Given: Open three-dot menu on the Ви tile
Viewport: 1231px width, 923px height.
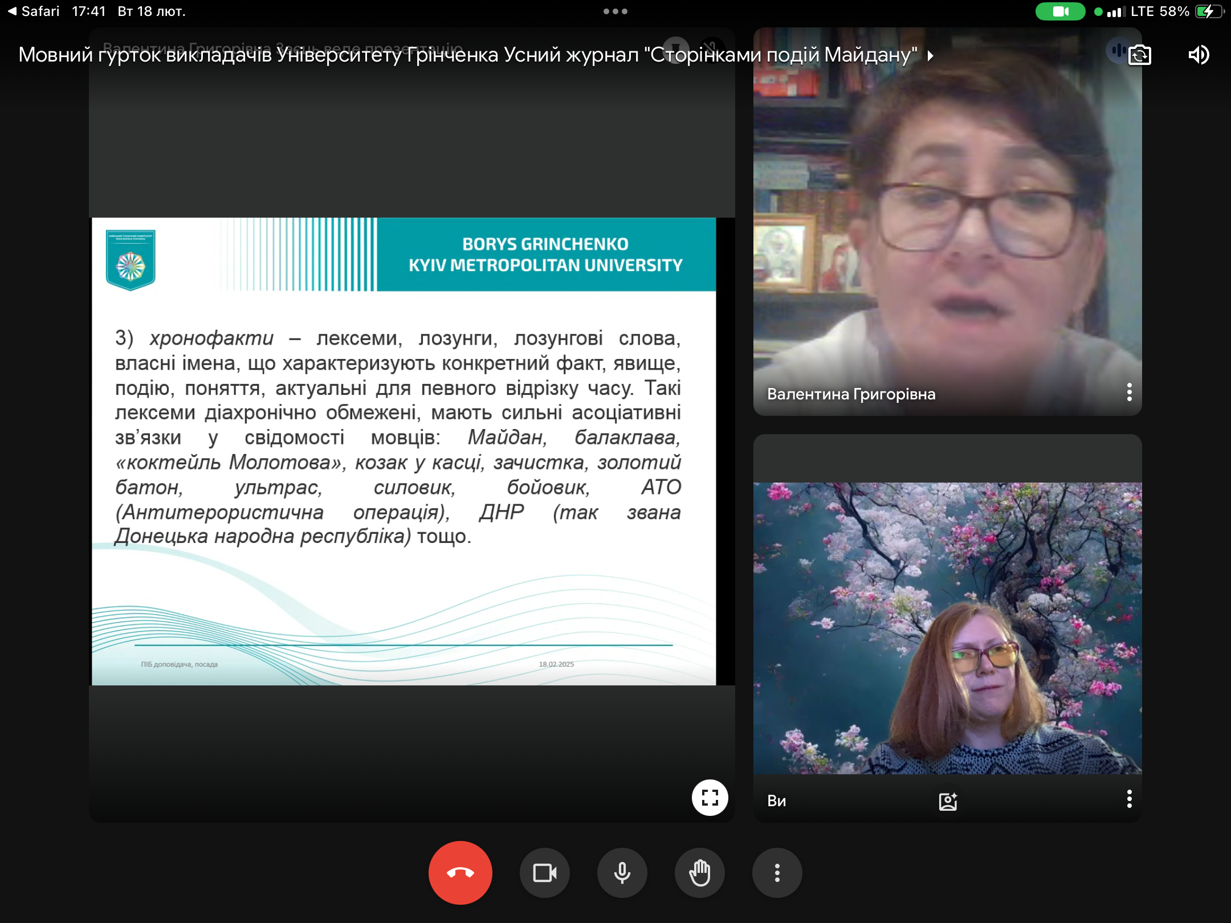Looking at the screenshot, I should click(x=1129, y=799).
